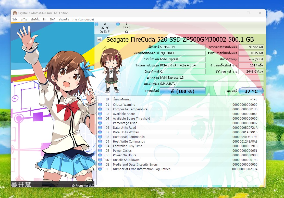Click the interface field NVM Express
The width and height of the screenshot is (284, 198).
coord(183,59)
